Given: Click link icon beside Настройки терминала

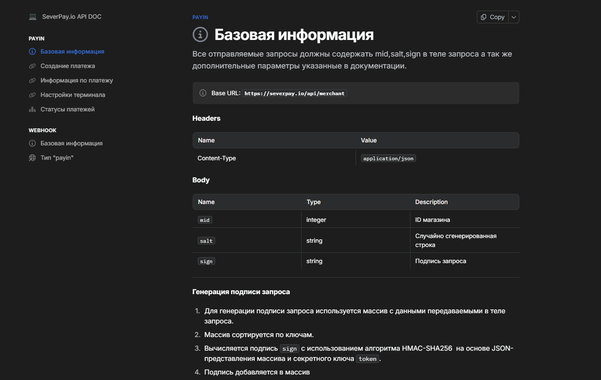Looking at the screenshot, I should (x=32, y=95).
